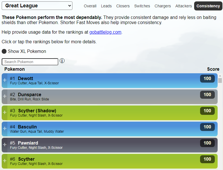Switch to the Overall tab

click(x=90, y=6)
